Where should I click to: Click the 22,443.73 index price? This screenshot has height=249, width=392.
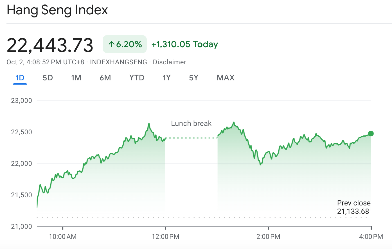[x=50, y=45]
